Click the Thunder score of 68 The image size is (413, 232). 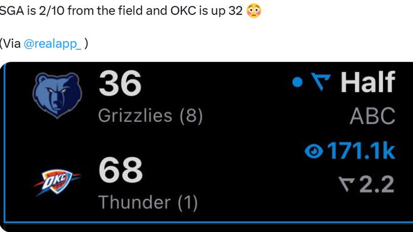pos(121,169)
